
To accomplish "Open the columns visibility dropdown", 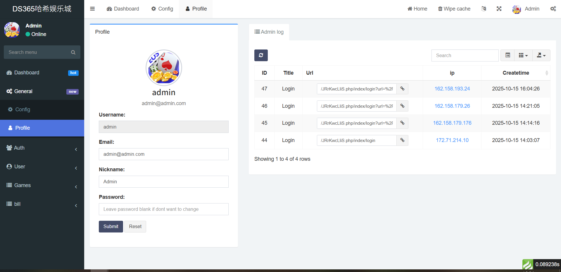I will pyautogui.click(x=523, y=55).
